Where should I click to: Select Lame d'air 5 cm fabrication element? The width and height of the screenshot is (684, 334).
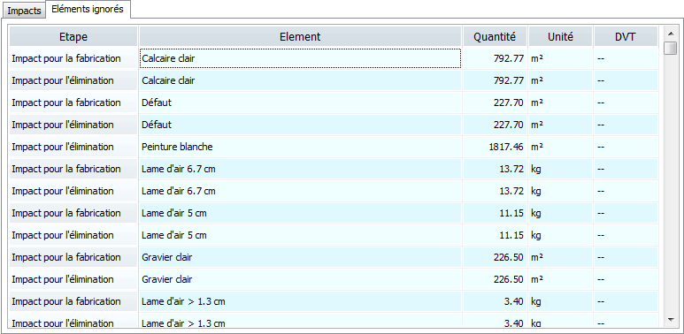(300, 213)
